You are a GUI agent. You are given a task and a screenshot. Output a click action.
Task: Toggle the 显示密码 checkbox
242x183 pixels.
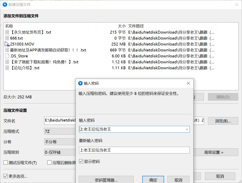(x=81, y=162)
